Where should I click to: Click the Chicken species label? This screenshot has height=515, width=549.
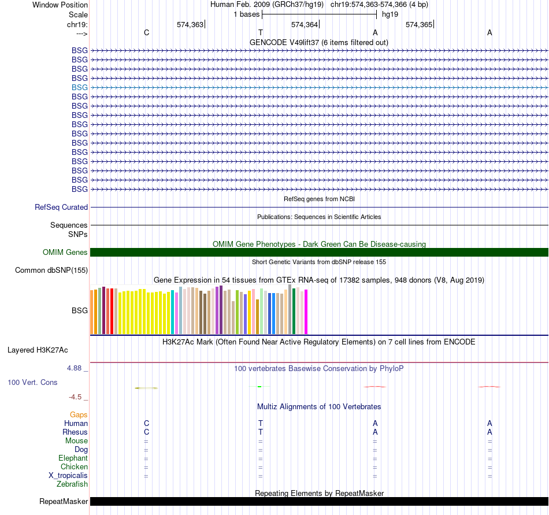click(74, 466)
